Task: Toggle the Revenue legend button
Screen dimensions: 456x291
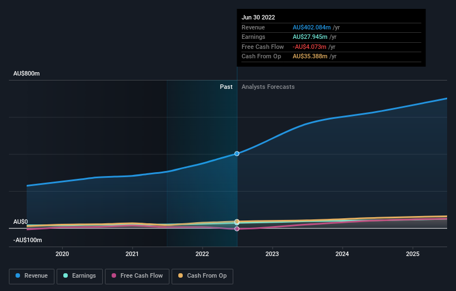Action: [32, 276]
